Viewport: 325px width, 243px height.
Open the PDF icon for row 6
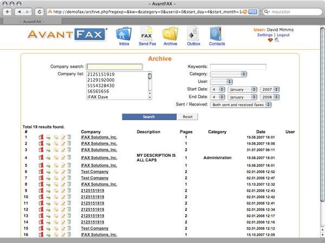pos(41,172)
